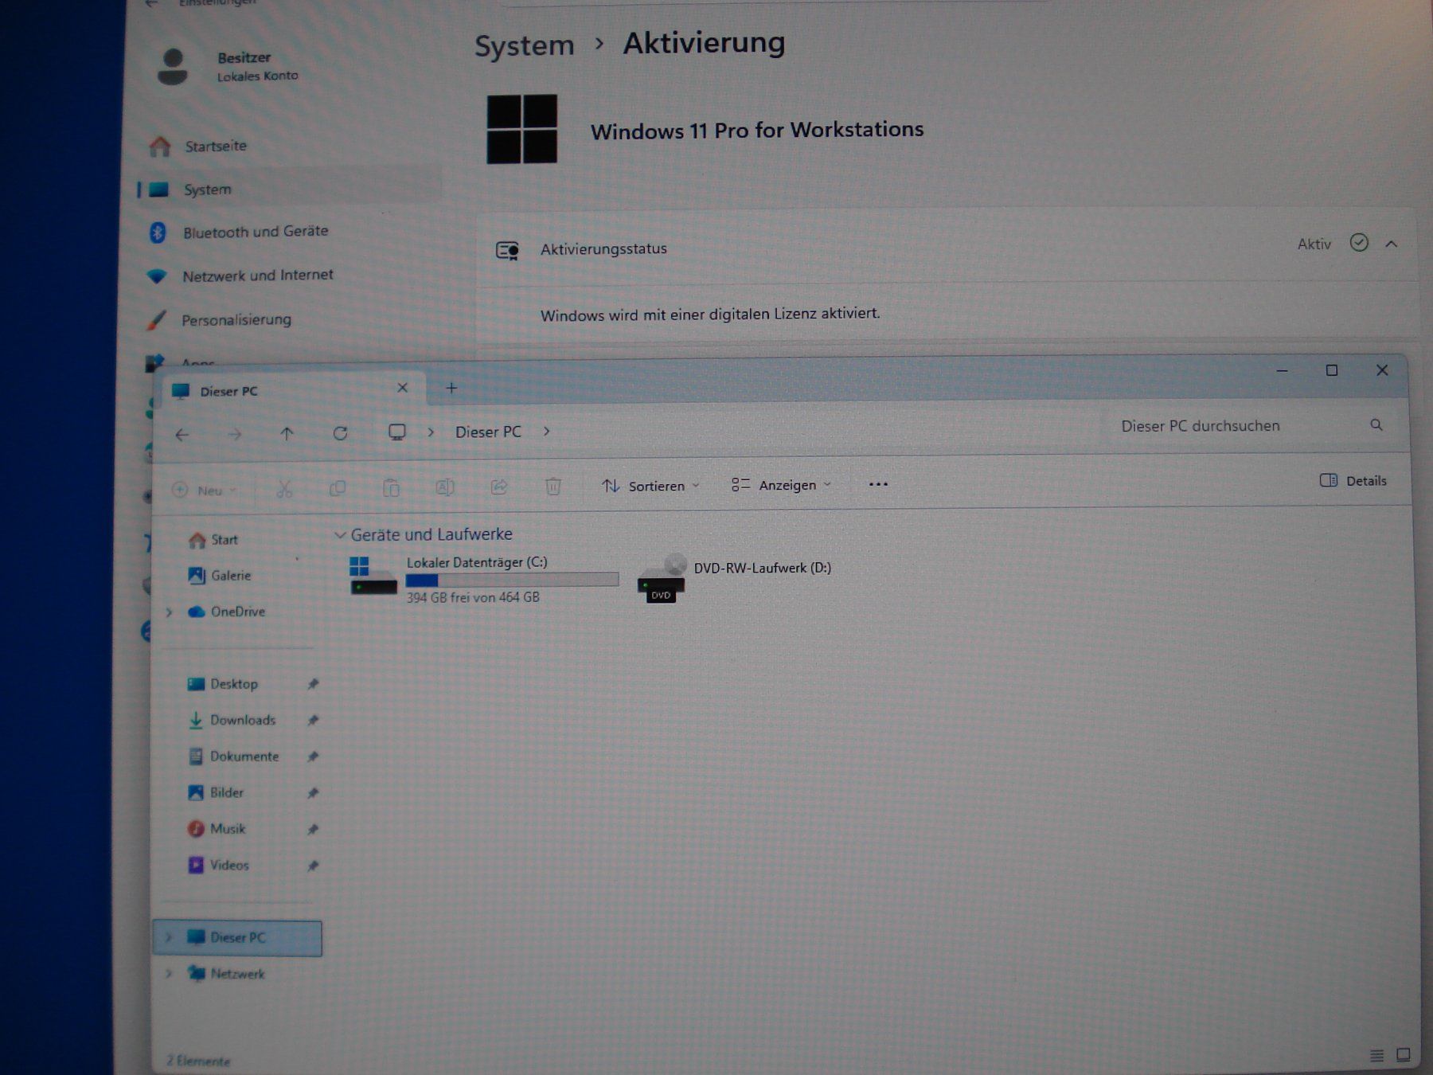Click the Aktivierungsstatus row
The height and width of the screenshot is (1075, 1433).
[946, 246]
